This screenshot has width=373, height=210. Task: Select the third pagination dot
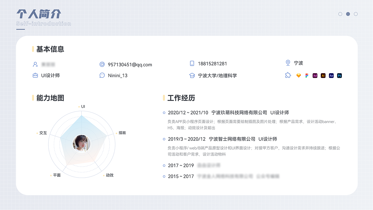pyautogui.click(x=356, y=14)
